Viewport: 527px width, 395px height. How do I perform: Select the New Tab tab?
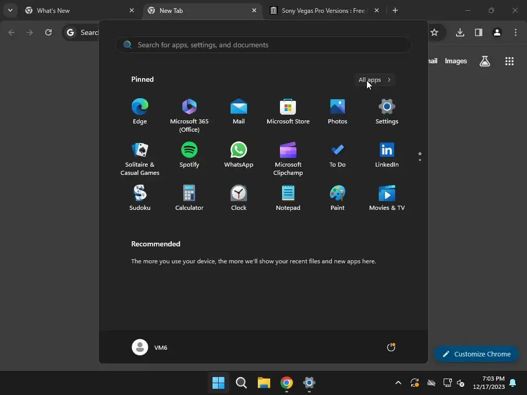click(202, 11)
